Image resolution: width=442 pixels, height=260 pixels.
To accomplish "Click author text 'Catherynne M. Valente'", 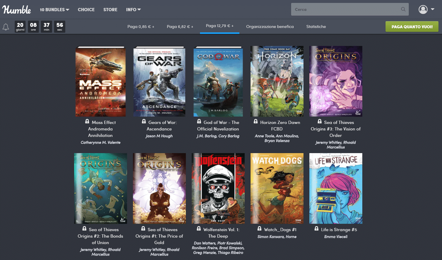I will click(101, 143).
